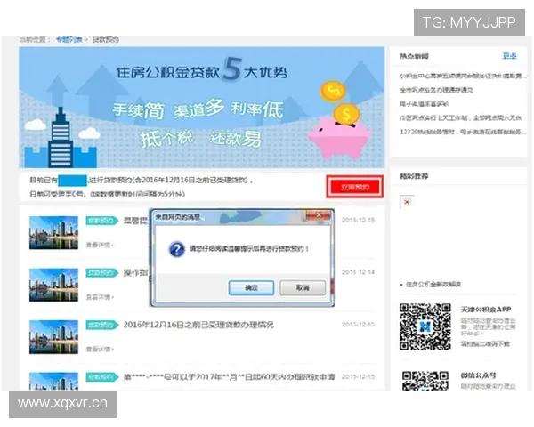Click the 来自网页的消息 dialog title
Image resolution: width=534 pixels, height=427 pixels.
[177, 216]
